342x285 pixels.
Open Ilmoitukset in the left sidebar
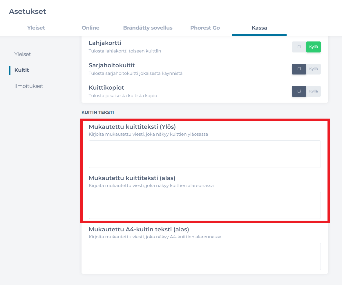29,86
